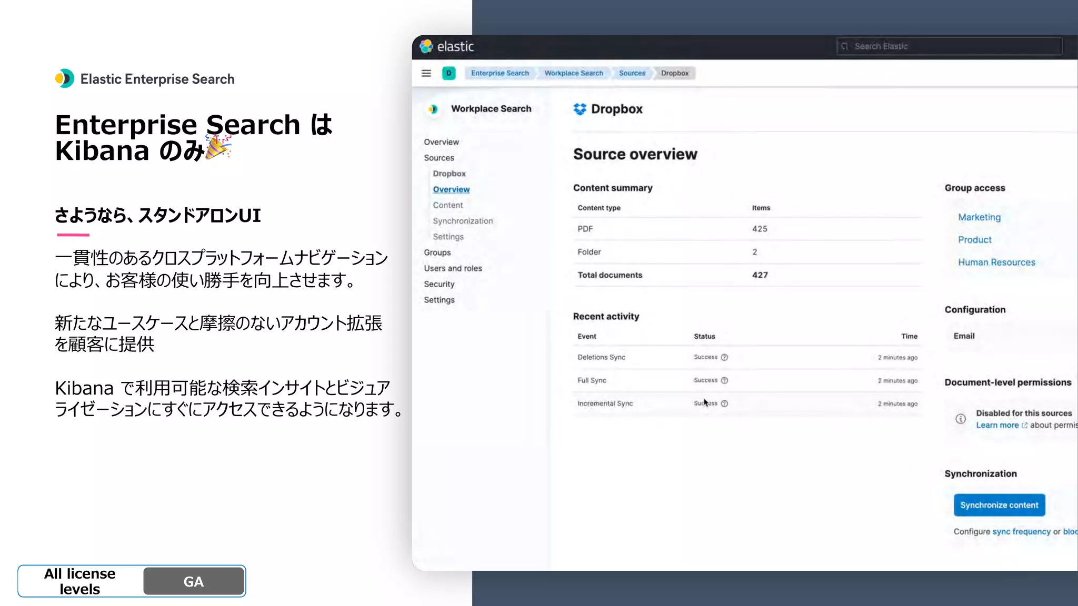Open Users and roles in sidebar

click(453, 268)
